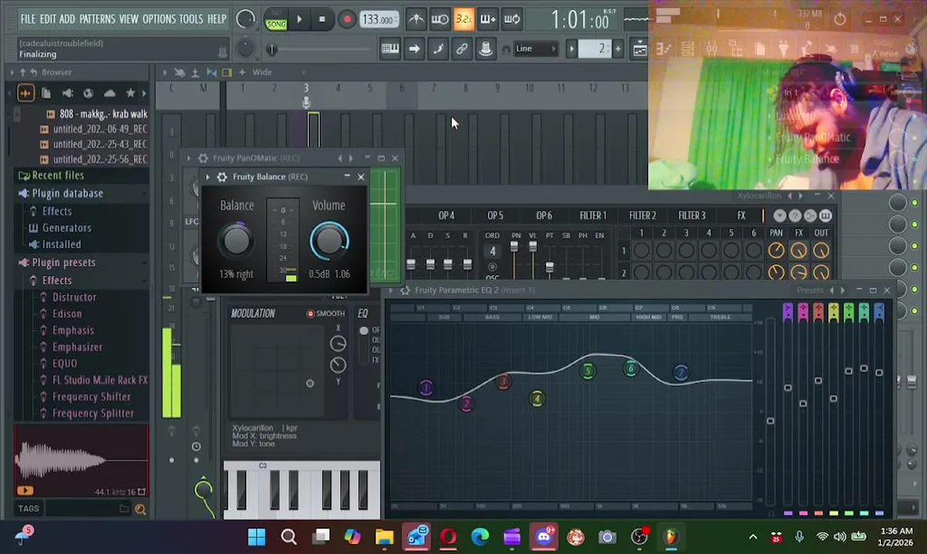The width and height of the screenshot is (927, 554).
Task: Click the EQ section label
Action: tap(363, 314)
